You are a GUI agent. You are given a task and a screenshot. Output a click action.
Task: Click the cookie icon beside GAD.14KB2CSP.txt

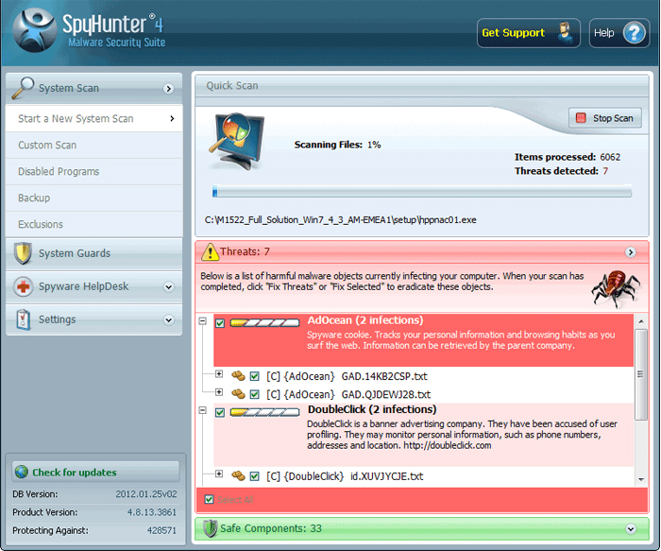click(x=238, y=375)
